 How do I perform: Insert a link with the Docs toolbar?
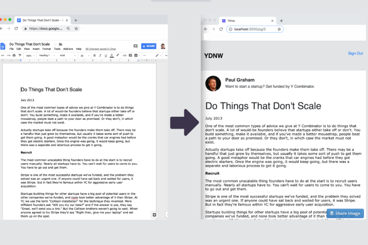[124, 56]
